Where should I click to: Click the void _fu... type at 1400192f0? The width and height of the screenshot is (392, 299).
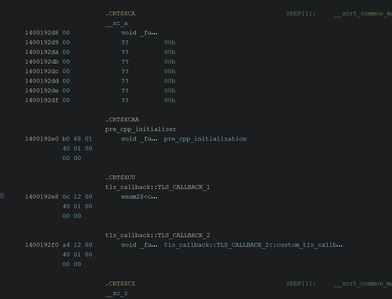pos(139,245)
